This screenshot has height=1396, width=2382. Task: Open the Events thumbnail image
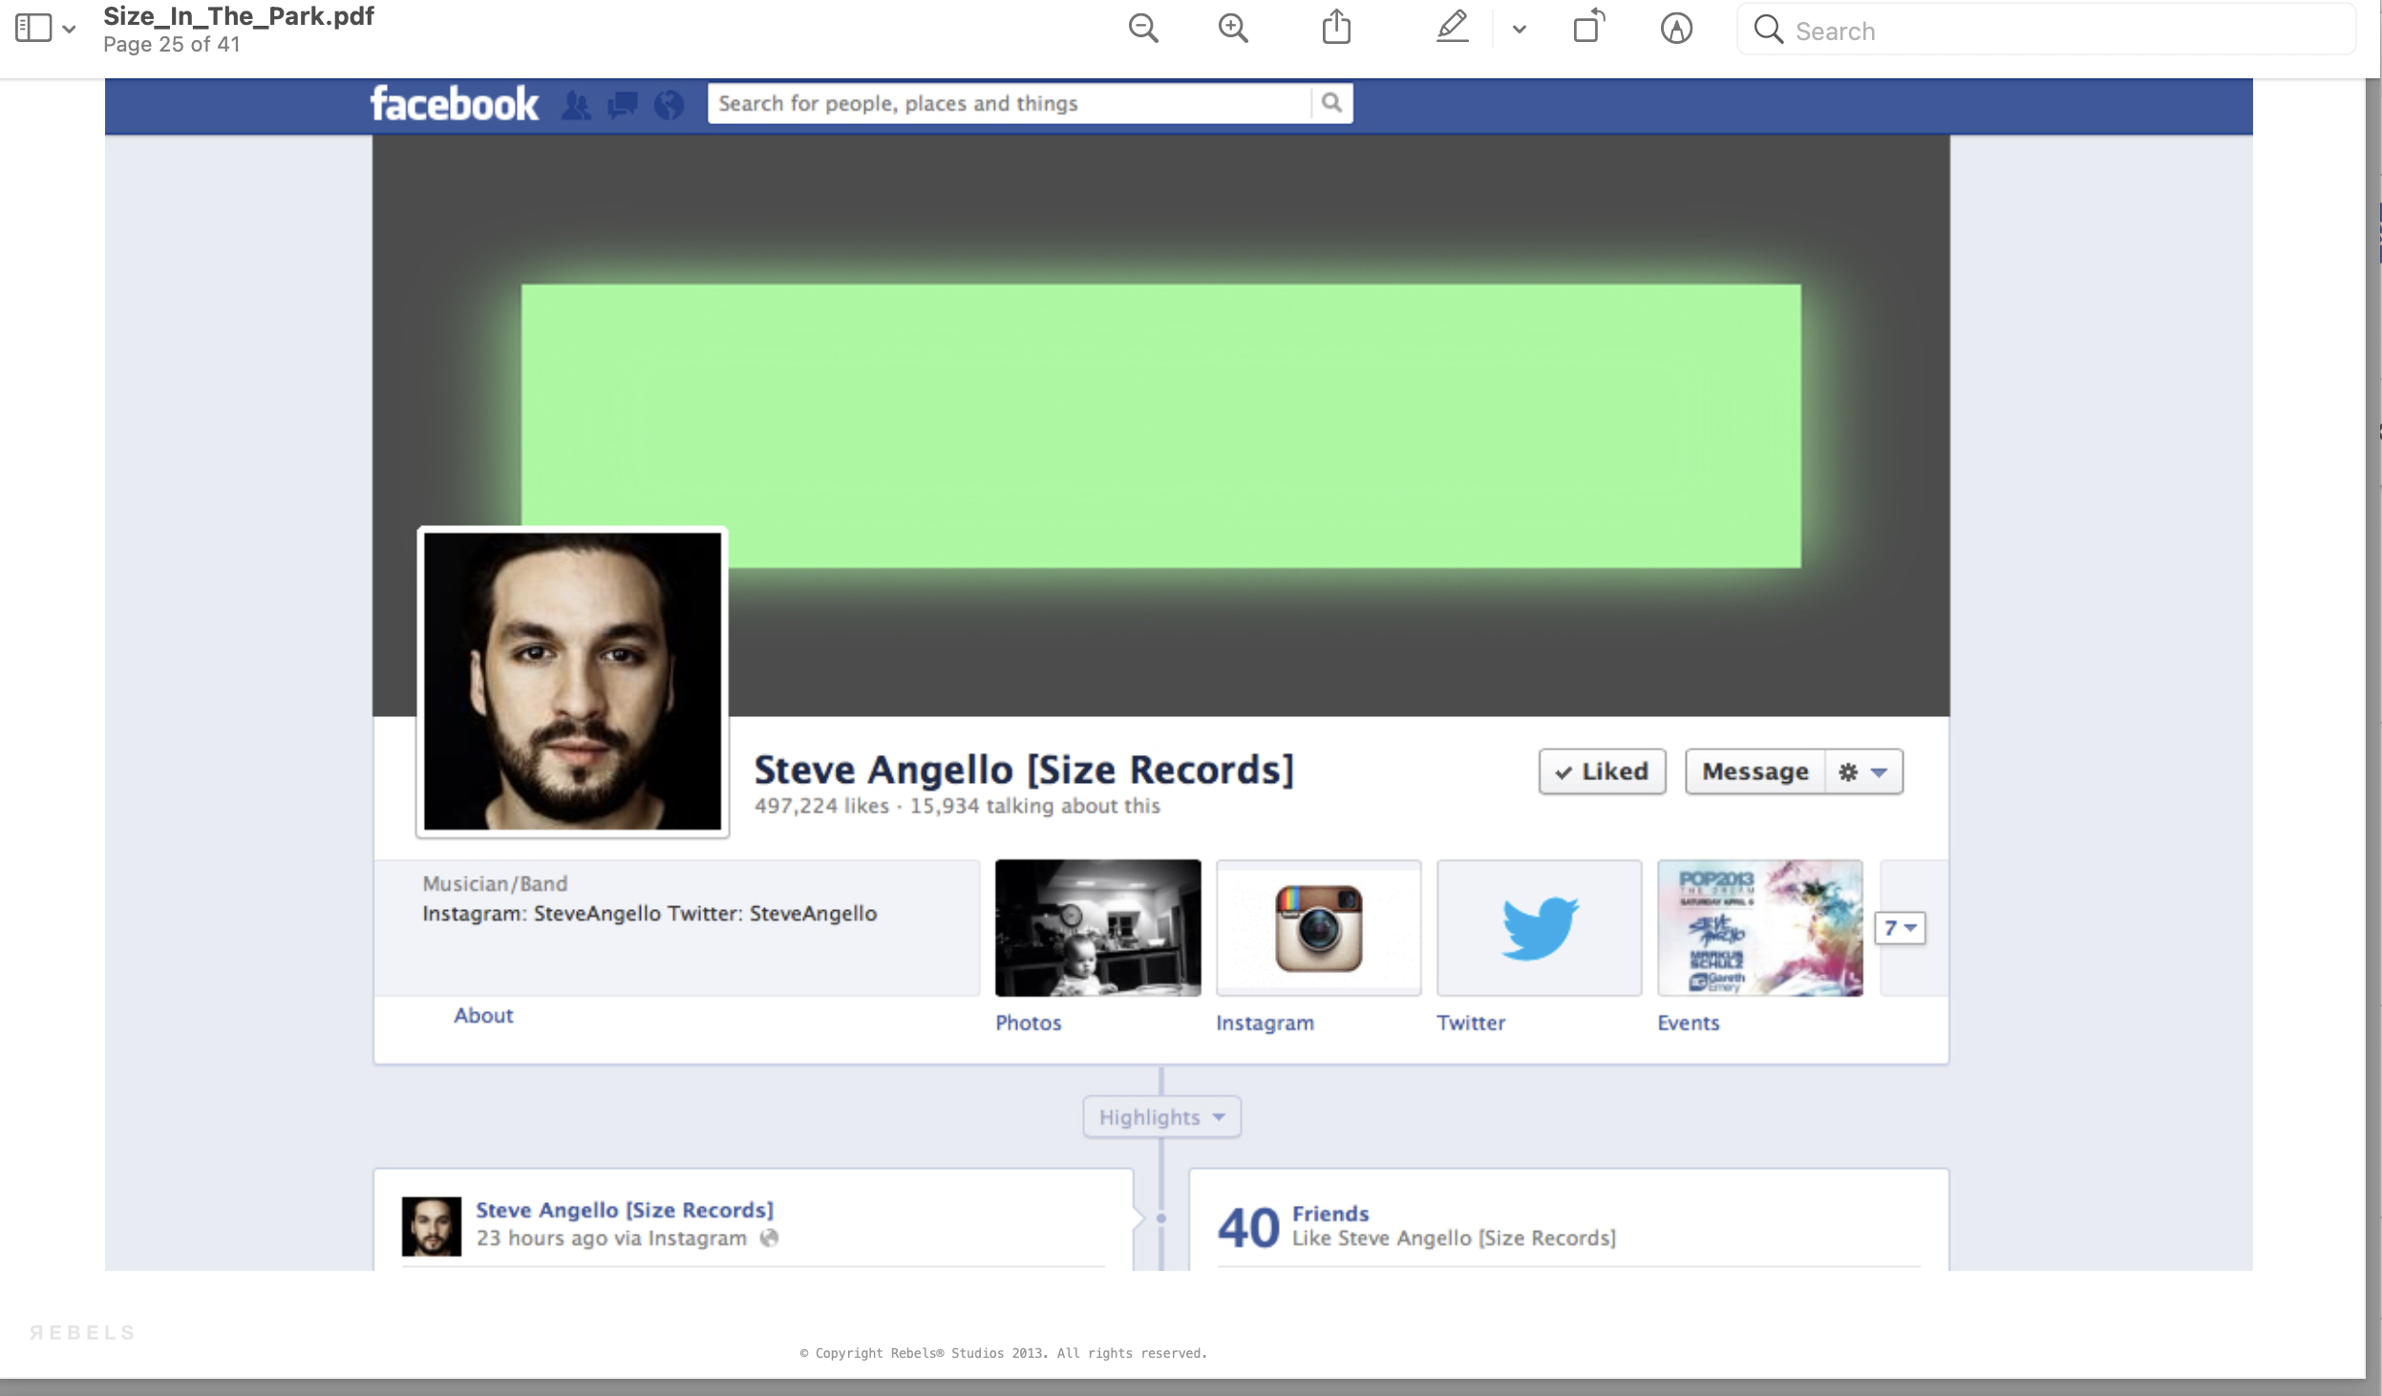coord(1759,928)
